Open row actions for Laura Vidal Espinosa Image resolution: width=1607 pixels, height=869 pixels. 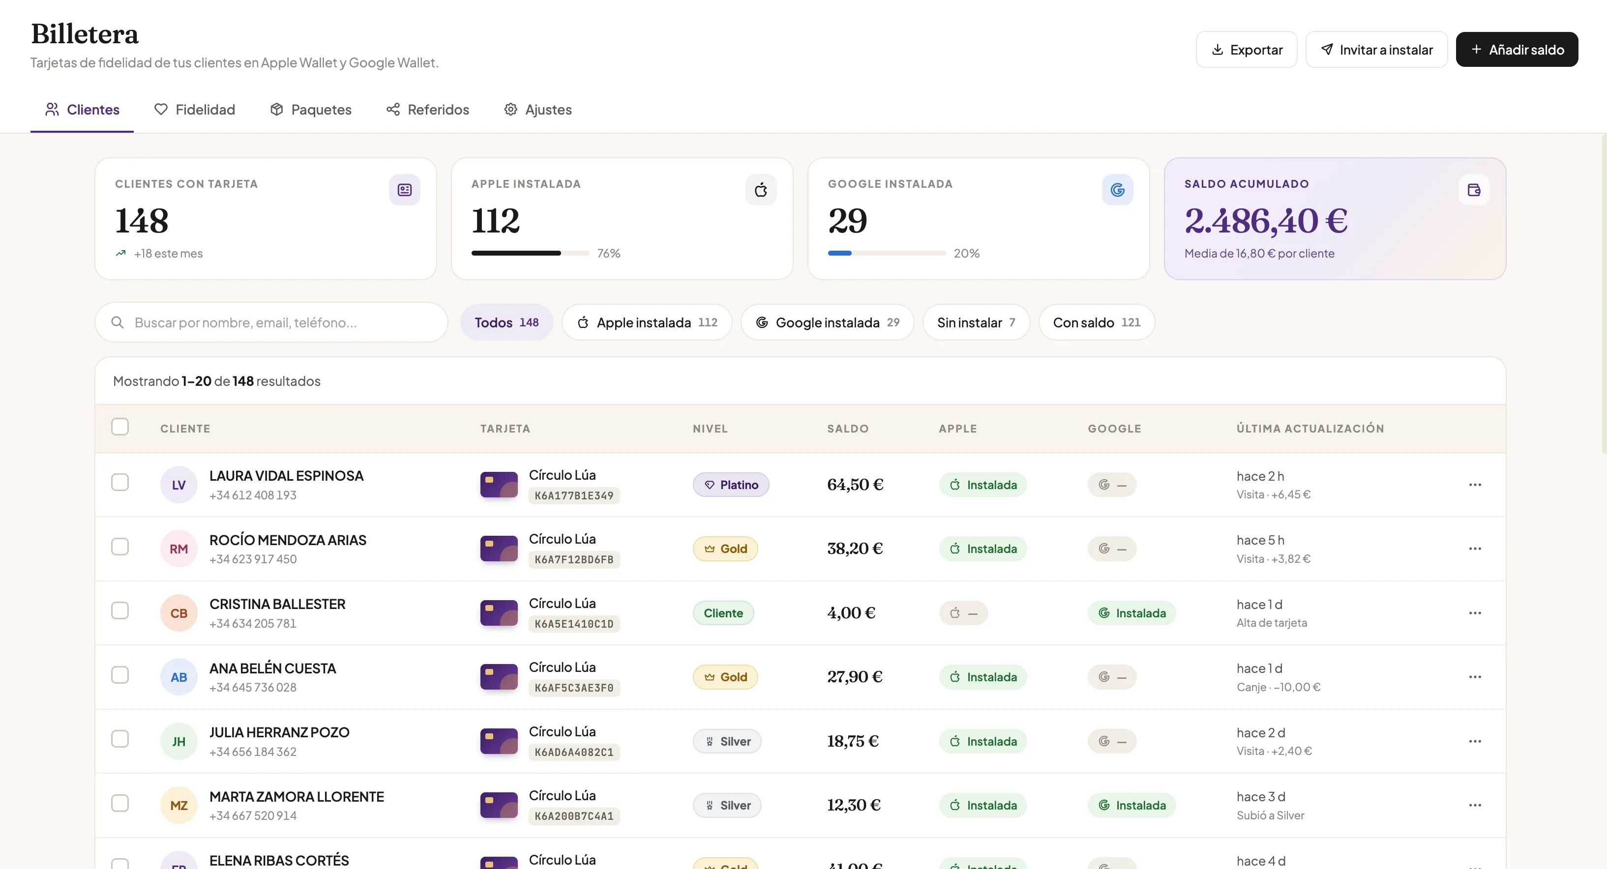(1475, 484)
